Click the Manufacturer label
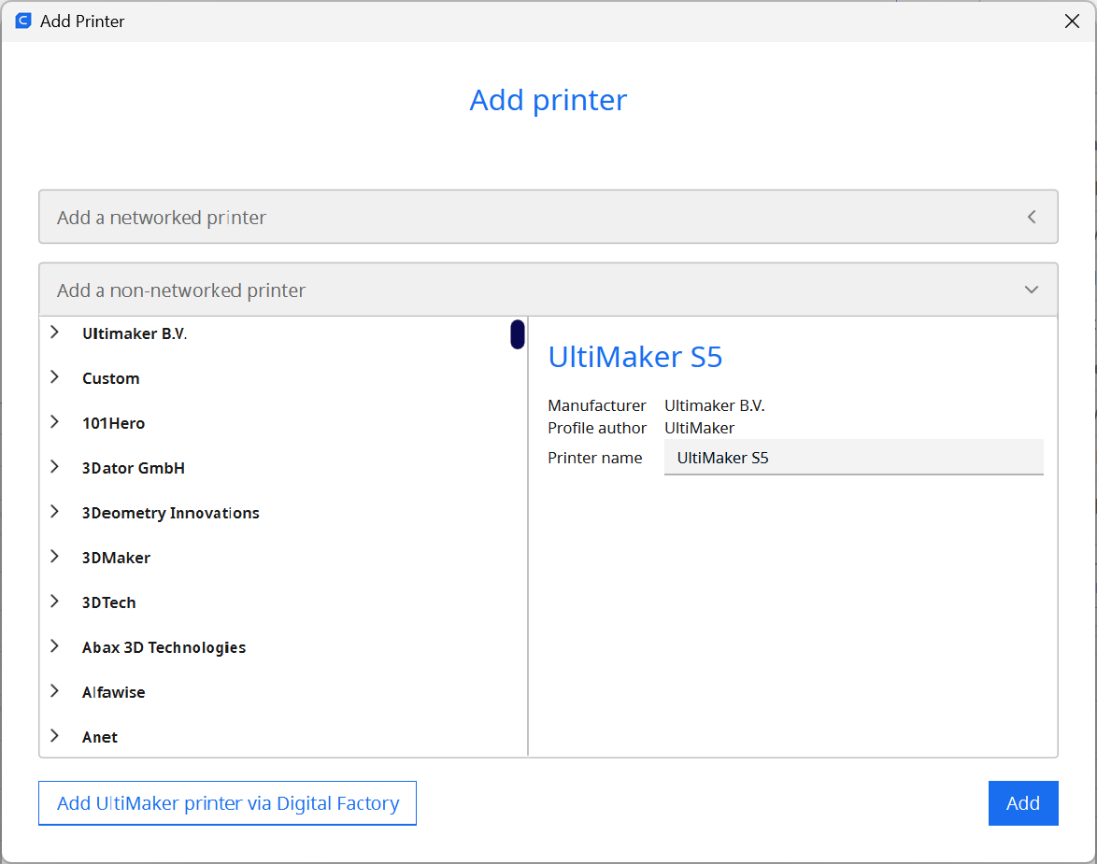 (x=597, y=405)
